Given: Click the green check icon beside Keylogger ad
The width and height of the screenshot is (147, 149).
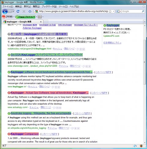Looking at the screenshot, I should point(105,25).
